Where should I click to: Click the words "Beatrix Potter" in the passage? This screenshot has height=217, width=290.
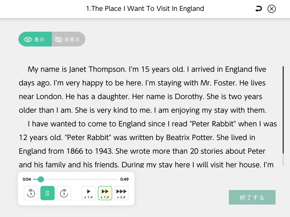pyautogui.click(x=190, y=138)
